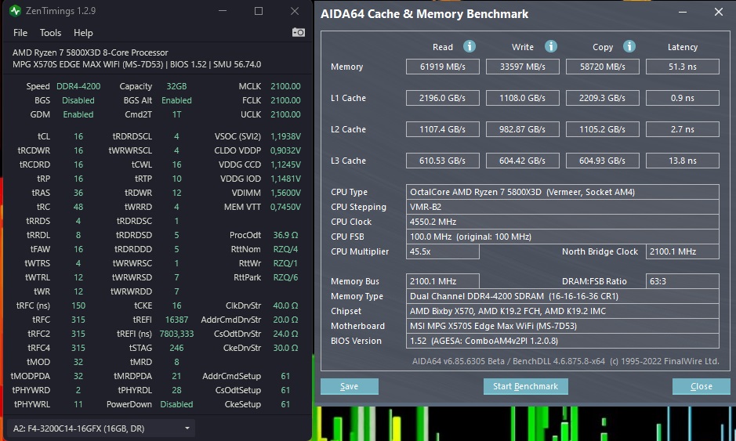Open the Tools menu in ZenTimings

point(50,33)
